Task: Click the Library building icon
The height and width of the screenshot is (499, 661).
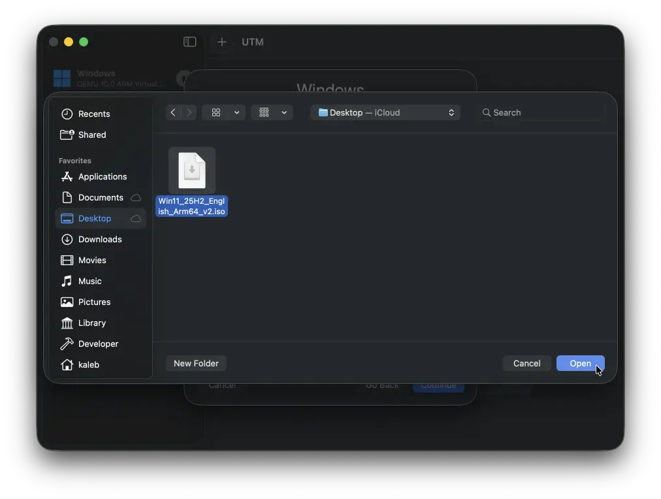Action: click(67, 323)
